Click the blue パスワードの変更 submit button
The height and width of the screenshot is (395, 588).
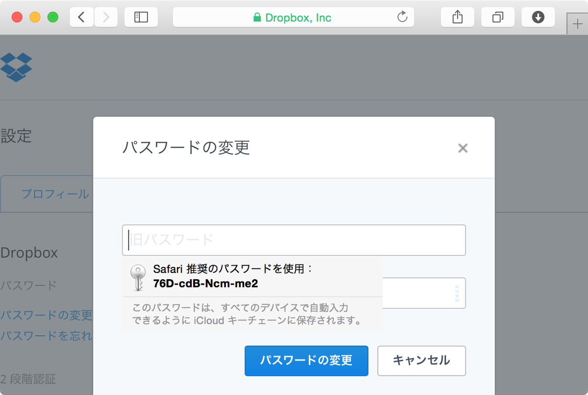click(x=306, y=361)
